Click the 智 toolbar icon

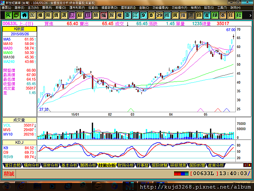[111, 15]
